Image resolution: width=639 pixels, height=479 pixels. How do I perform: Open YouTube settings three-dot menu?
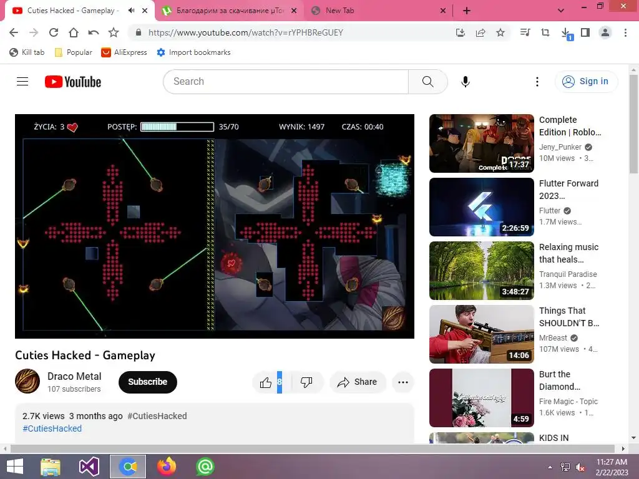click(x=537, y=82)
